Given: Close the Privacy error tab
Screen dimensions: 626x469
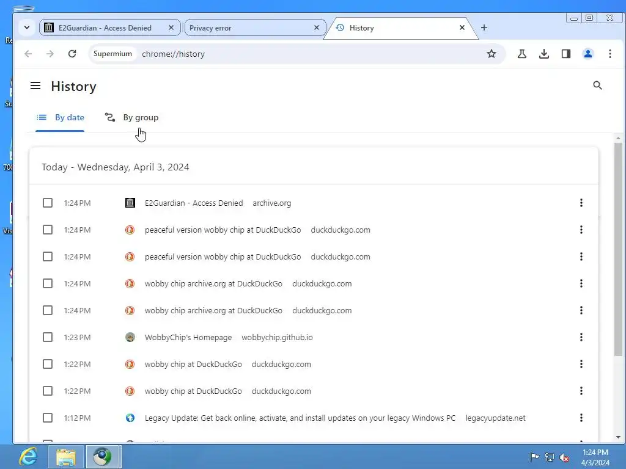Looking at the screenshot, I should click(x=317, y=27).
